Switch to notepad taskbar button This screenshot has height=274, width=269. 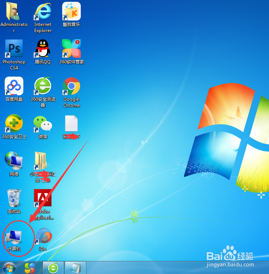[75, 268]
